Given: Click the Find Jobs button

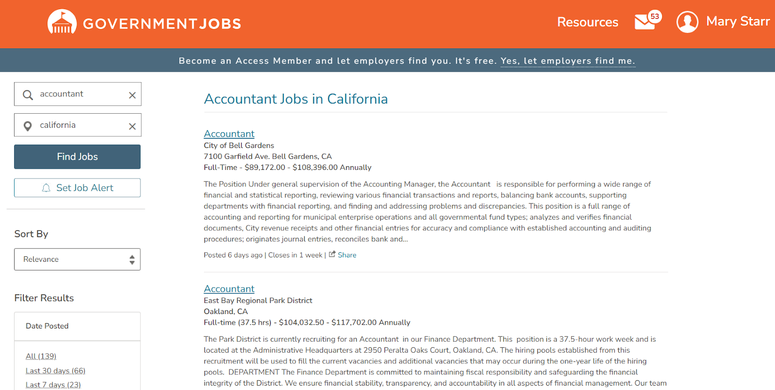Looking at the screenshot, I should pos(77,156).
